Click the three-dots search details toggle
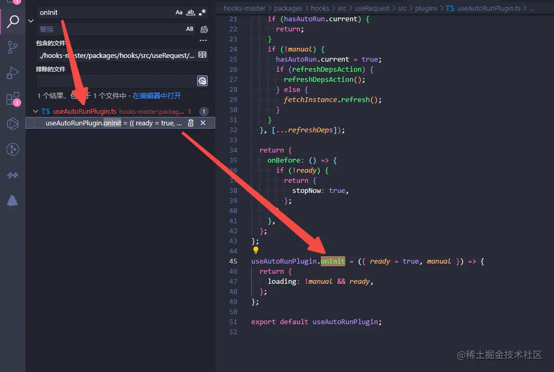Screen dimensions: 554x372 click(203, 40)
